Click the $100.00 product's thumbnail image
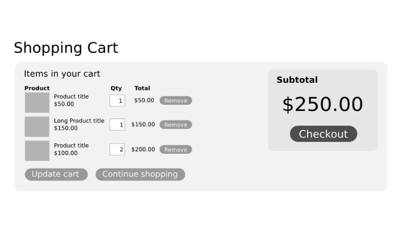Screen dimensions: 409x225 [x=37, y=150]
